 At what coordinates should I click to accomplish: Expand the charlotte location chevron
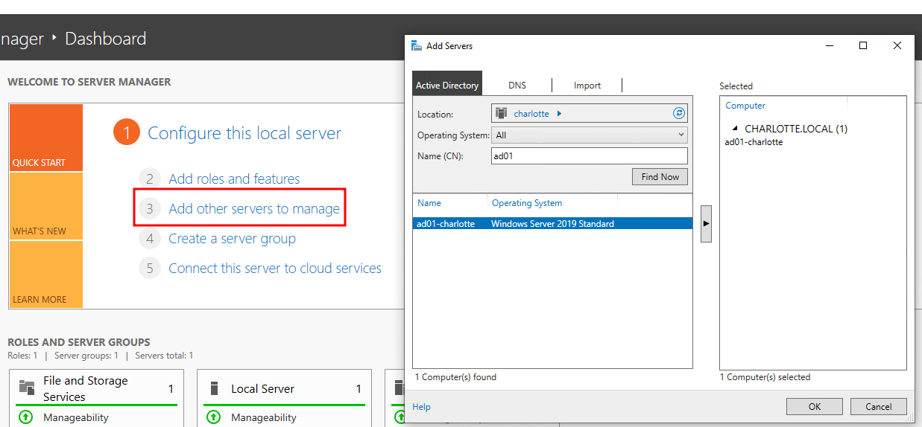[560, 114]
